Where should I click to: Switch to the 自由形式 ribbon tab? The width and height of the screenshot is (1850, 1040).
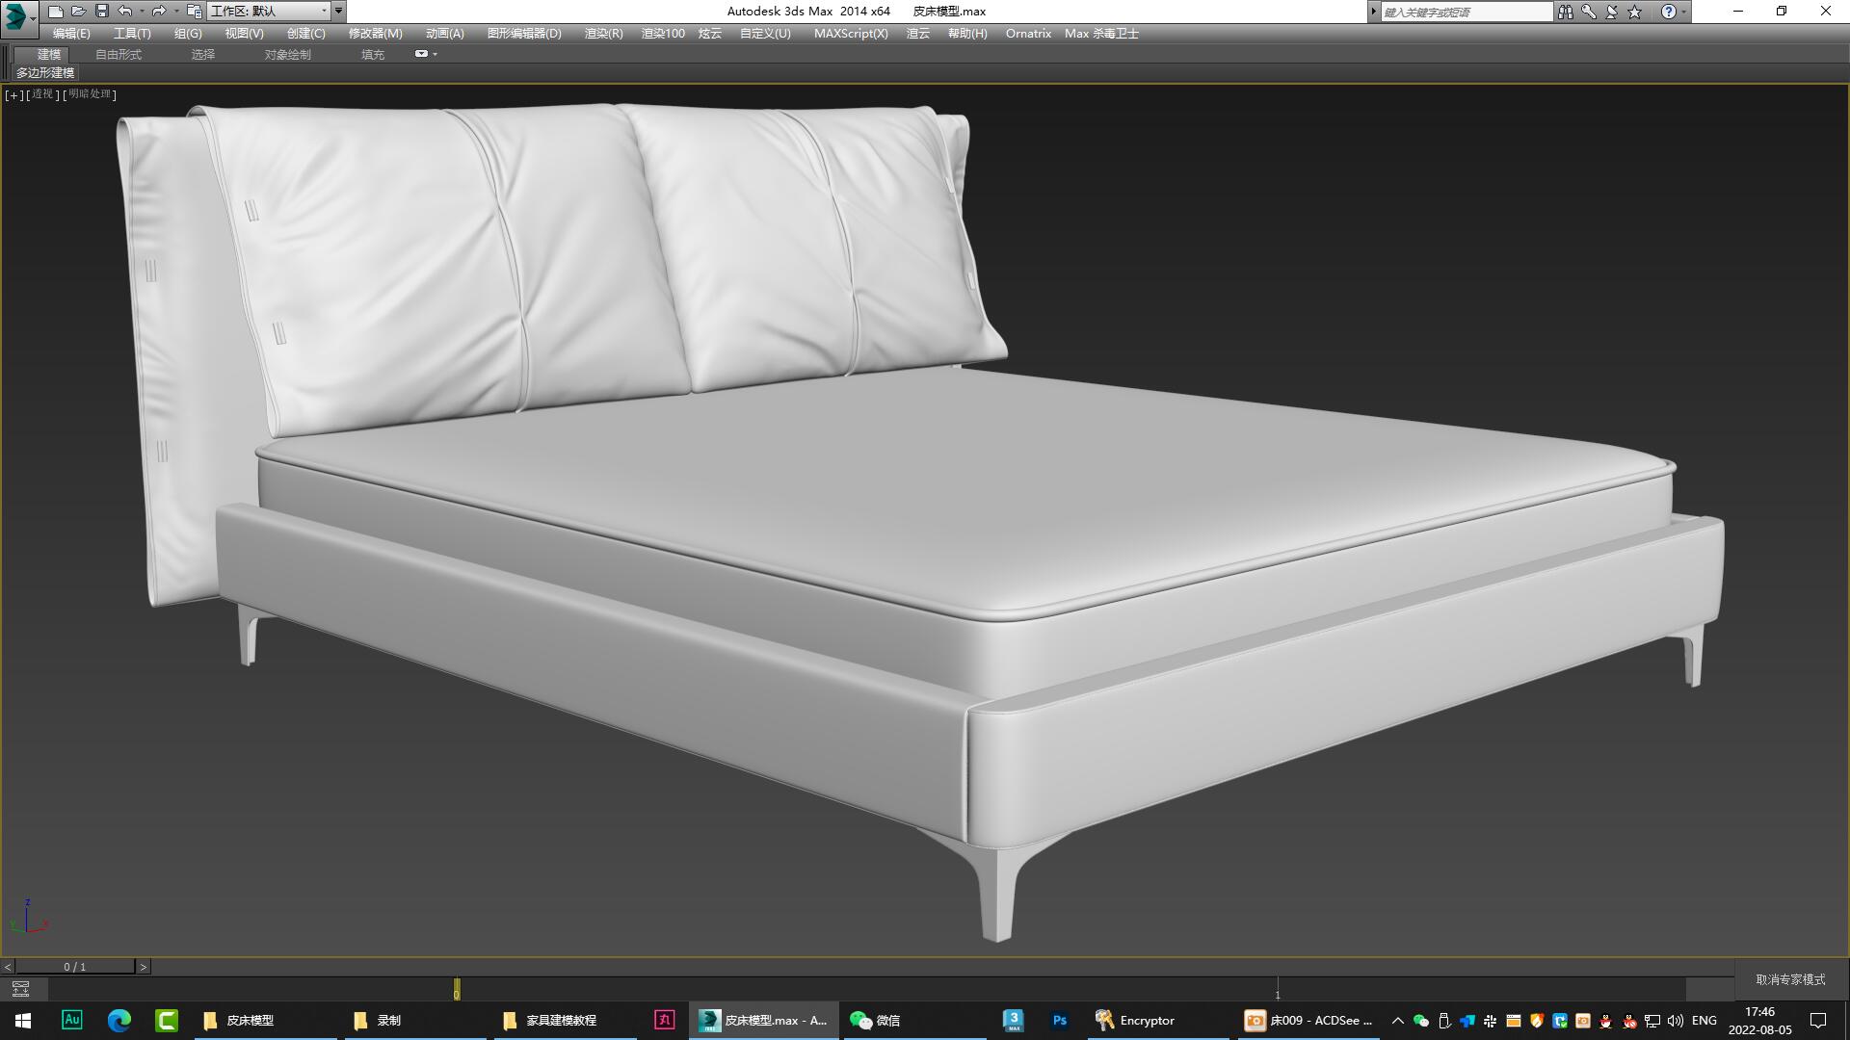click(119, 54)
